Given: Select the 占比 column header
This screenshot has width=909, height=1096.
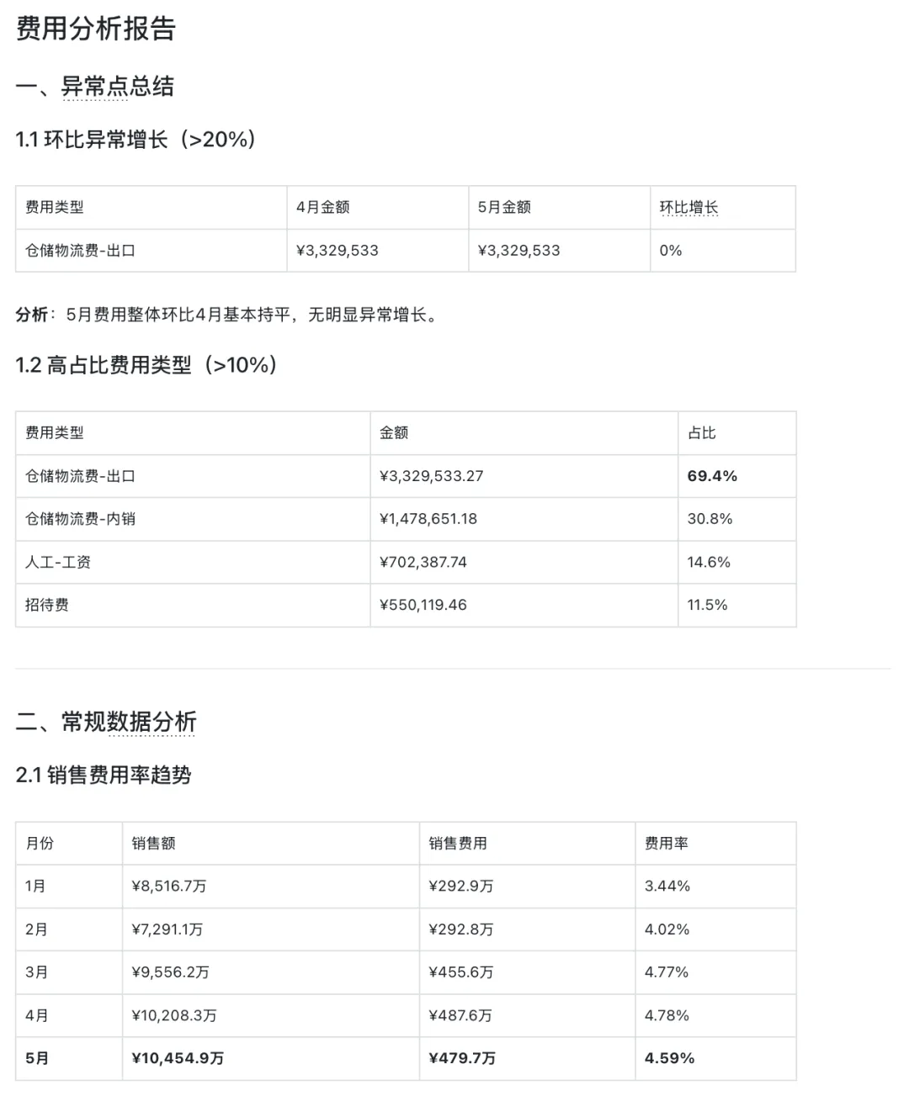Looking at the screenshot, I should [x=702, y=432].
